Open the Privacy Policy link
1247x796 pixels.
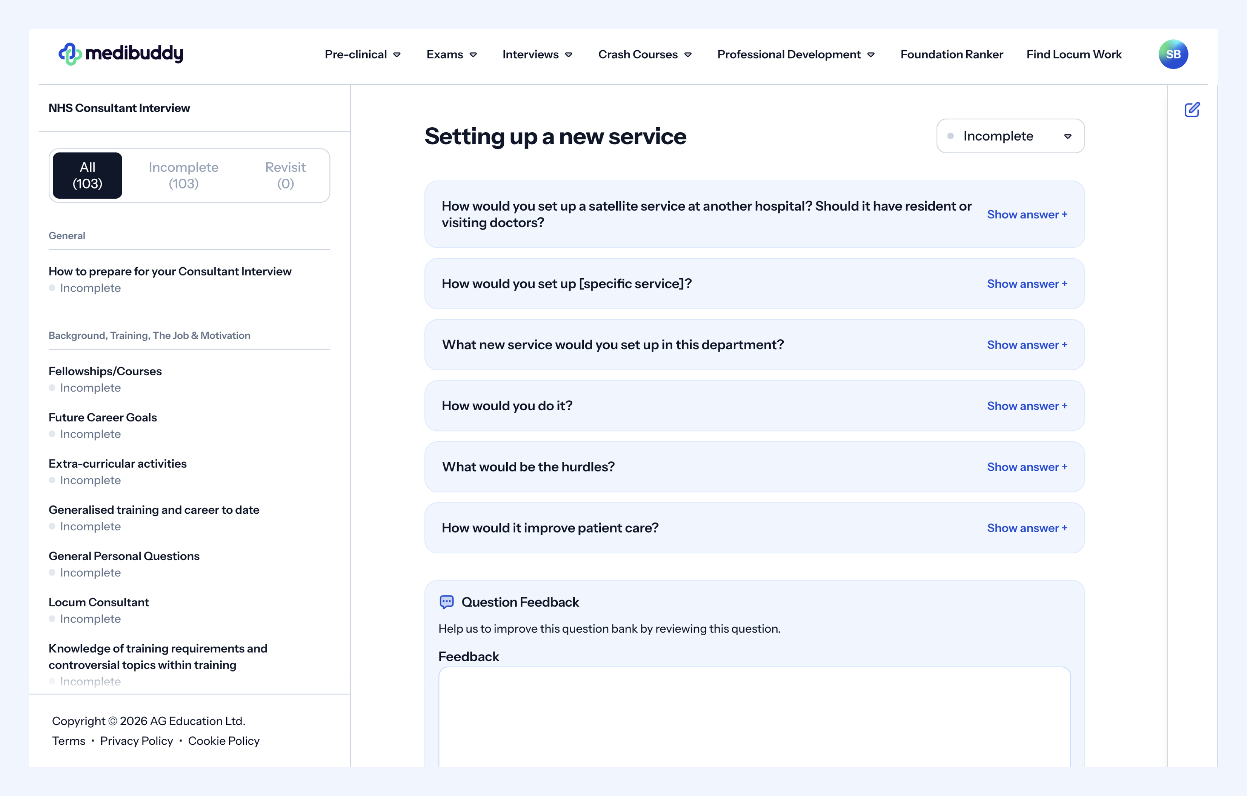click(x=136, y=740)
